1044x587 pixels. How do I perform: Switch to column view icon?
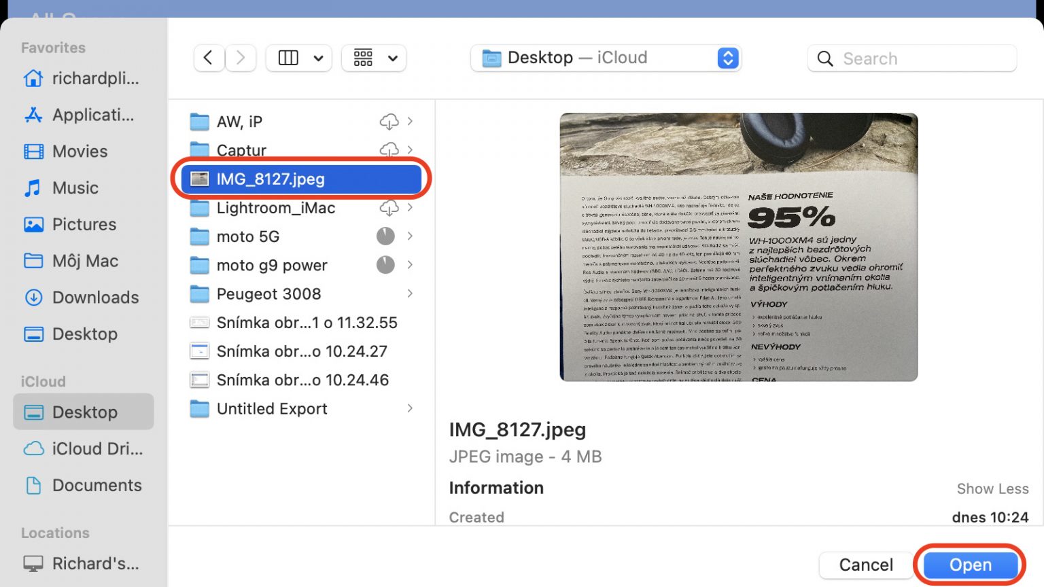pyautogui.click(x=288, y=58)
